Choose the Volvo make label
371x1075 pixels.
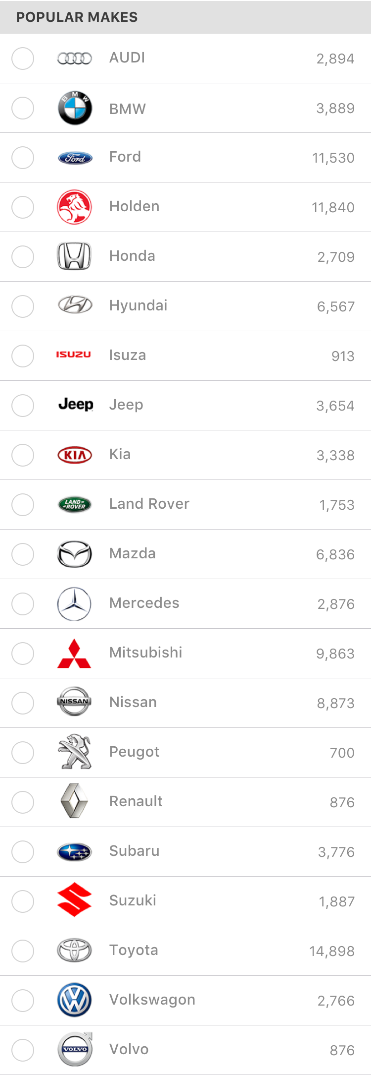pyautogui.click(x=129, y=1049)
